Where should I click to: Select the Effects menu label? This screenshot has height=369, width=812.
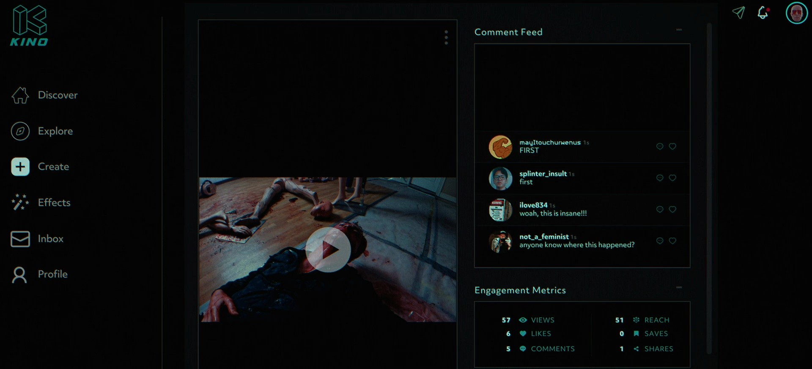coord(54,203)
